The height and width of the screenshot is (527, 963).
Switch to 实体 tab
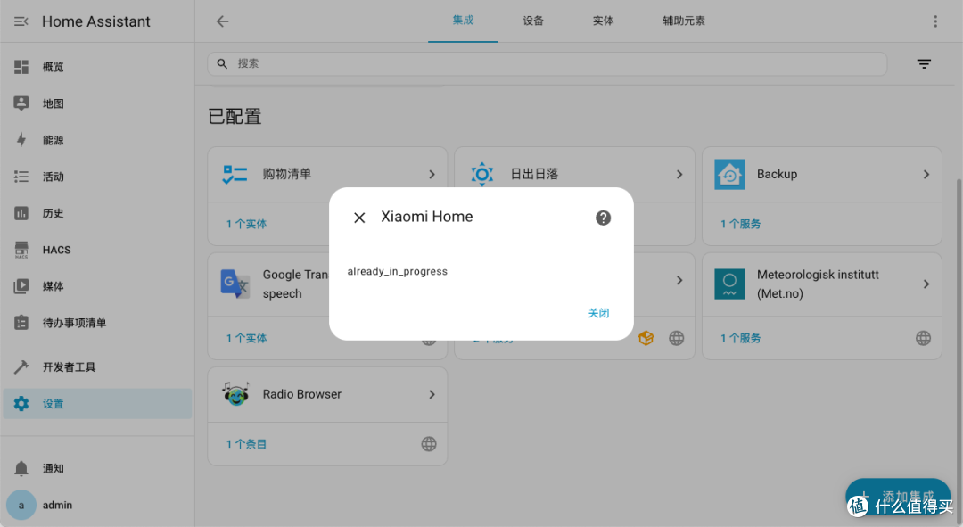tap(603, 21)
